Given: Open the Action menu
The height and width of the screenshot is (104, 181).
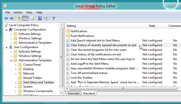Looking at the screenshot, I should pyautogui.click(x=18, y=12).
